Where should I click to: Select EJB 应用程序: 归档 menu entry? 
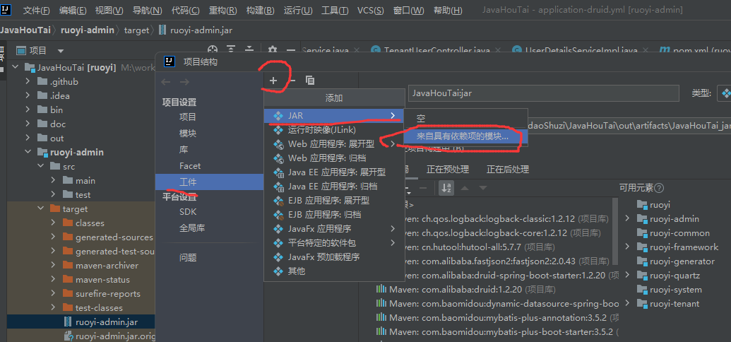point(334,215)
